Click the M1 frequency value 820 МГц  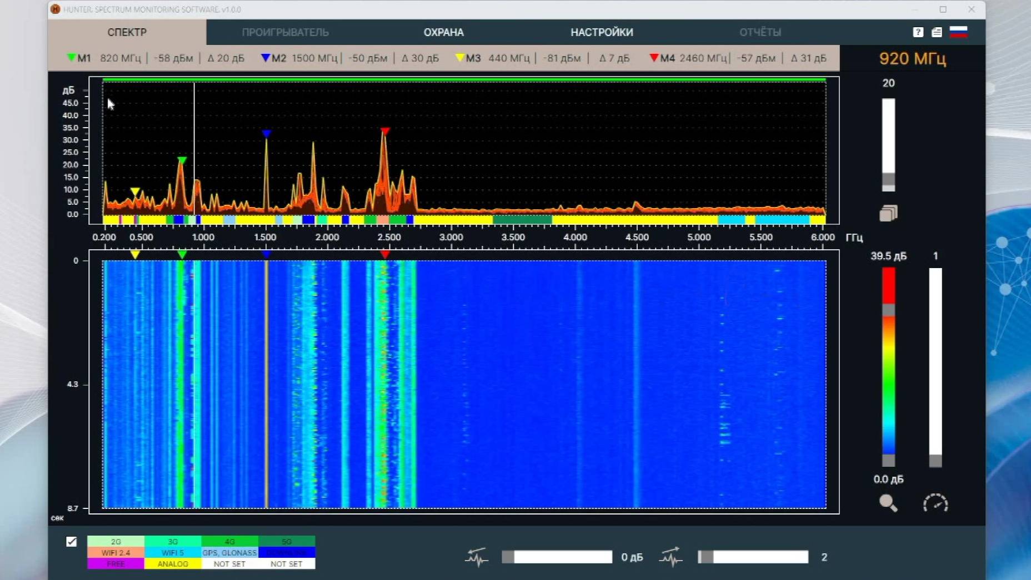(x=121, y=58)
